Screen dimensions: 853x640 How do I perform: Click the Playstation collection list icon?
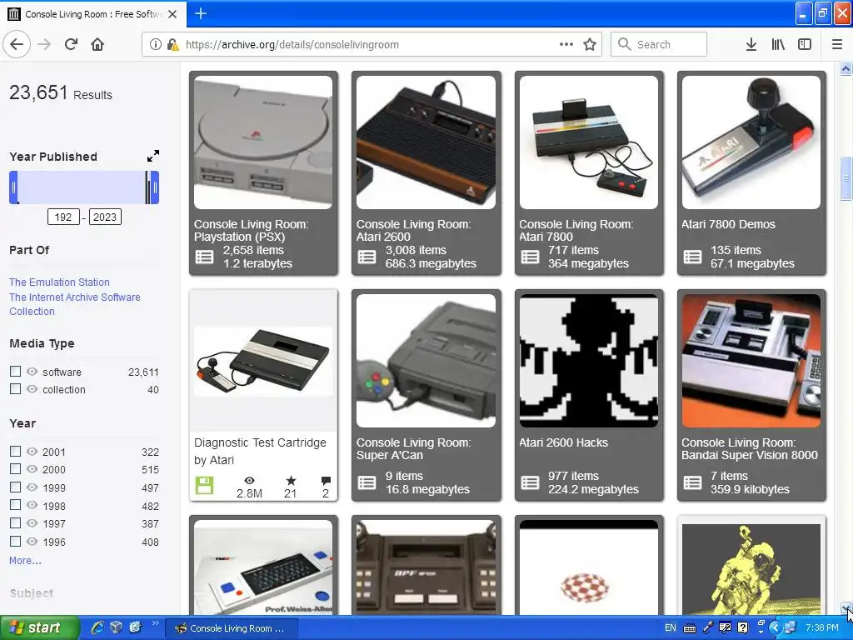coord(205,257)
